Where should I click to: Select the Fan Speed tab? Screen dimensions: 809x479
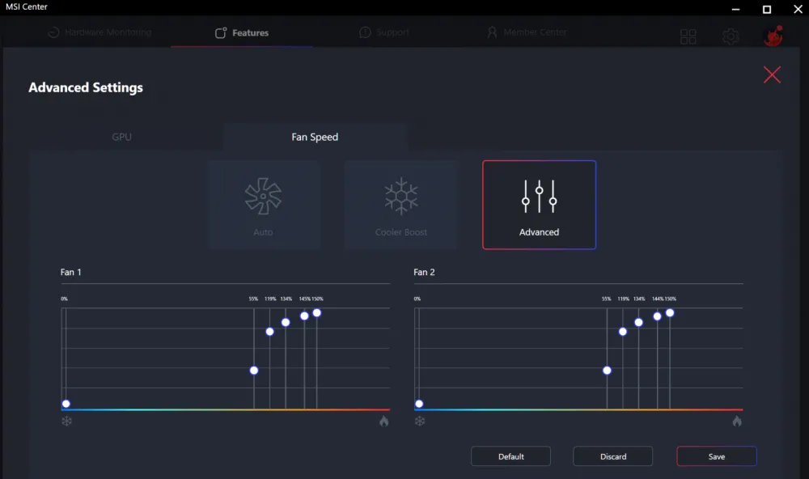point(315,137)
